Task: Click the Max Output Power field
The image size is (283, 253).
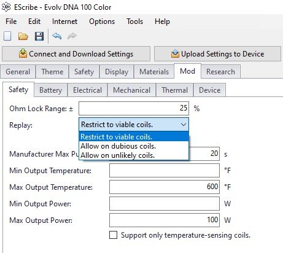Action: click(165, 220)
